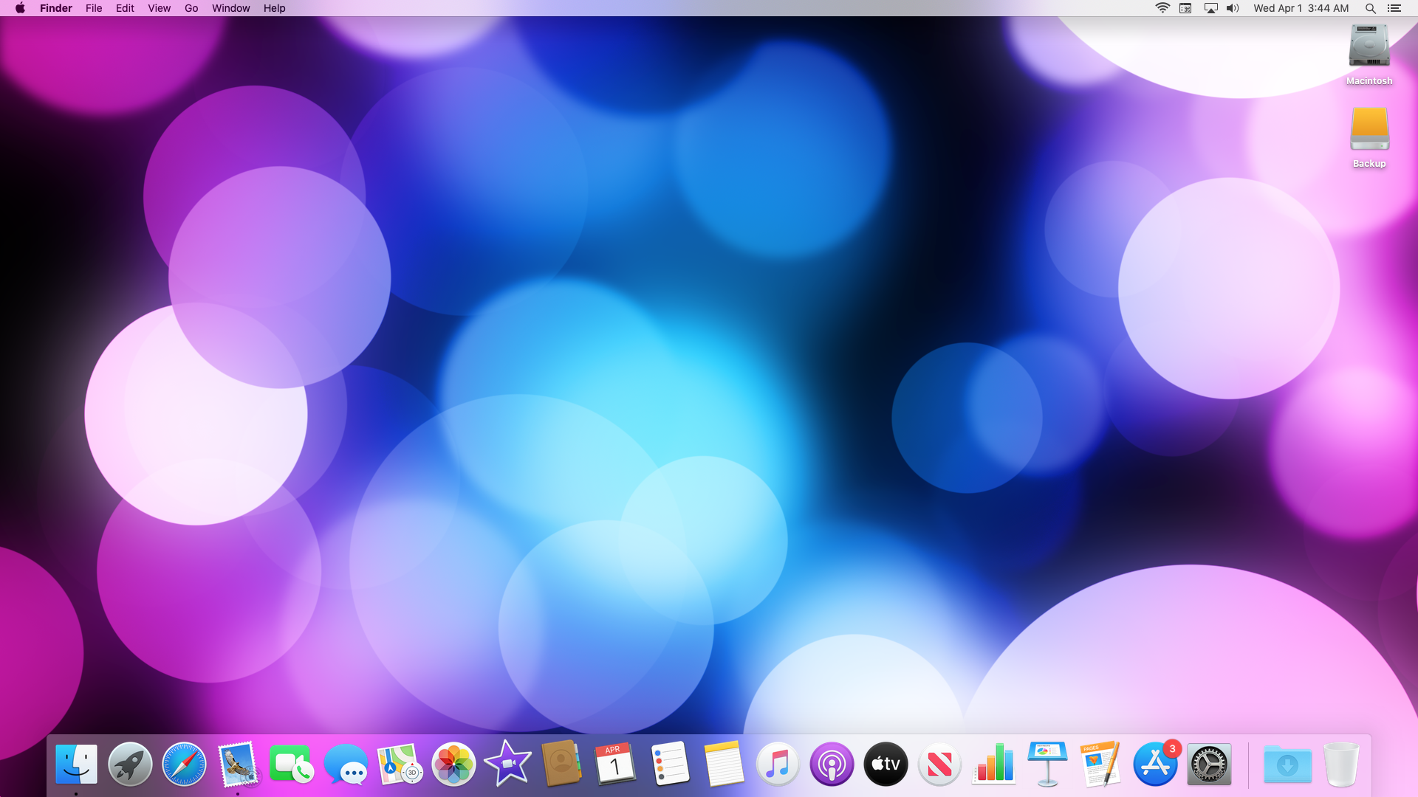The width and height of the screenshot is (1418, 797).
Task: Open Launchpad from the dock
Action: tap(130, 764)
